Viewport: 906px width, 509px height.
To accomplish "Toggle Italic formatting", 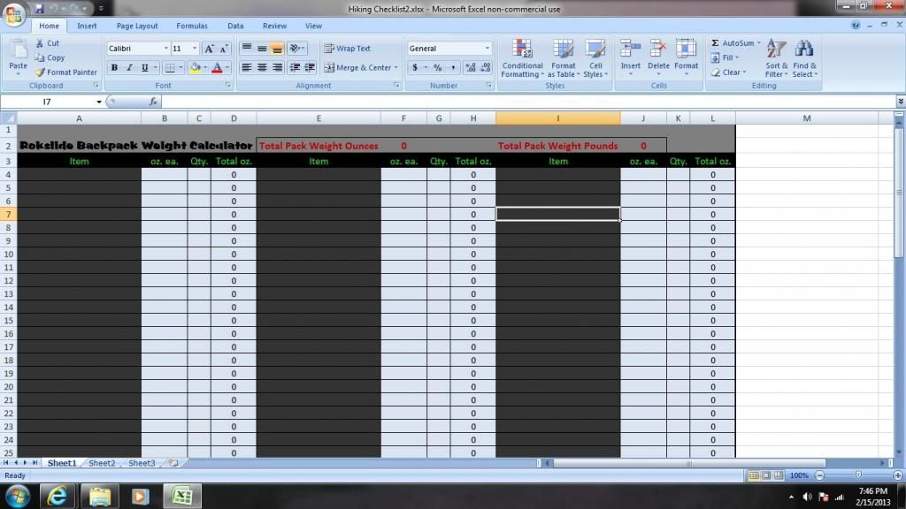I will [x=129, y=68].
